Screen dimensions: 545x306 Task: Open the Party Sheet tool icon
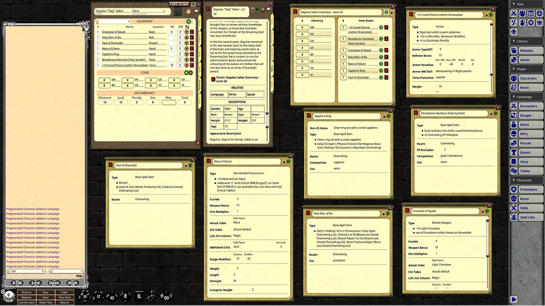click(x=522, y=13)
